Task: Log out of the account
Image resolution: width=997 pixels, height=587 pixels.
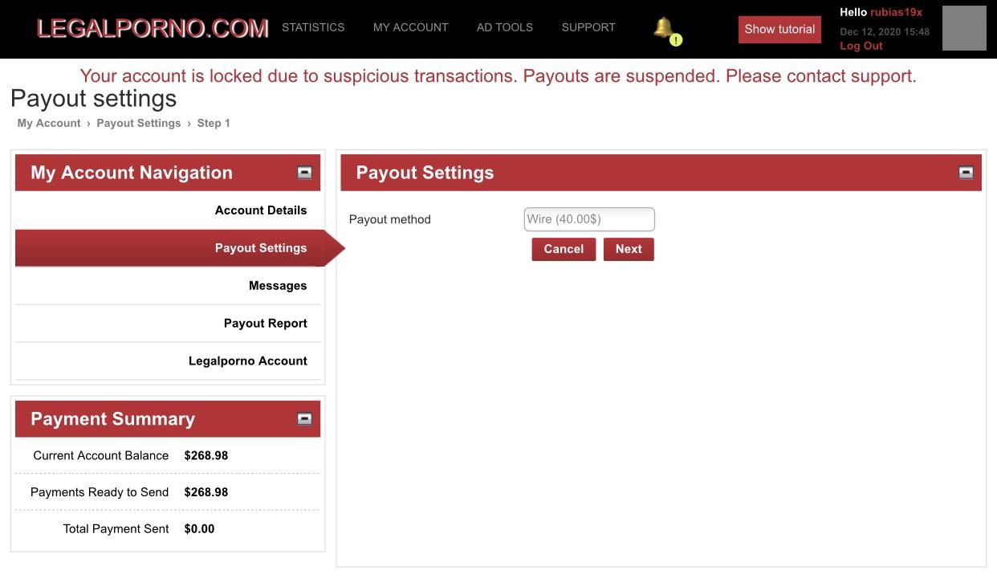Action: click(x=861, y=46)
